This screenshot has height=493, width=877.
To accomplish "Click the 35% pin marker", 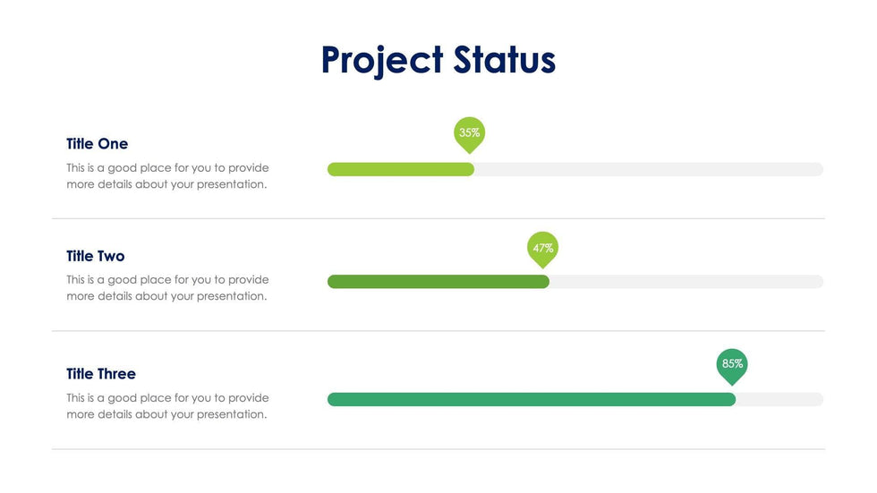I will tap(469, 133).
